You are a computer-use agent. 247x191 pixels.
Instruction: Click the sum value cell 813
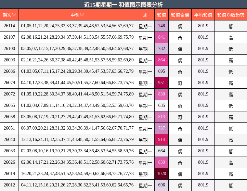coord(162,117)
